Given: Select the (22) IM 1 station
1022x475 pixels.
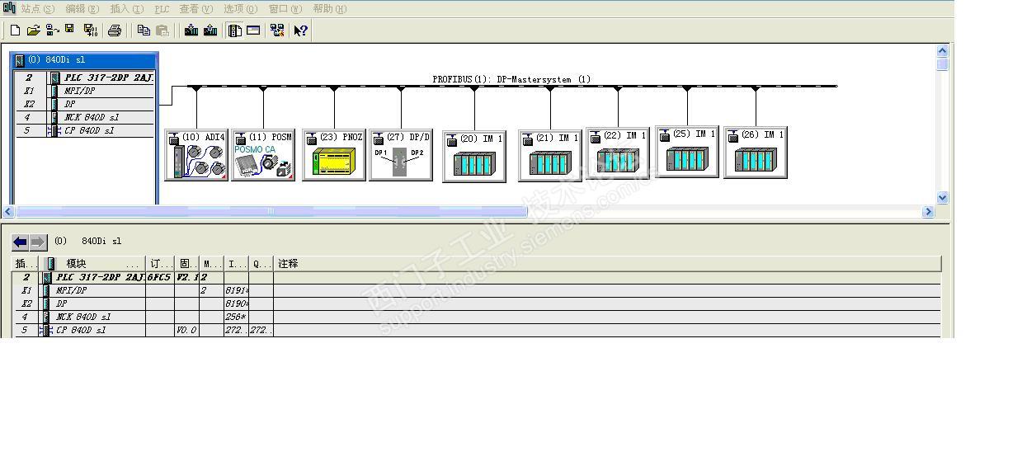Looking at the screenshot, I should point(617,153).
